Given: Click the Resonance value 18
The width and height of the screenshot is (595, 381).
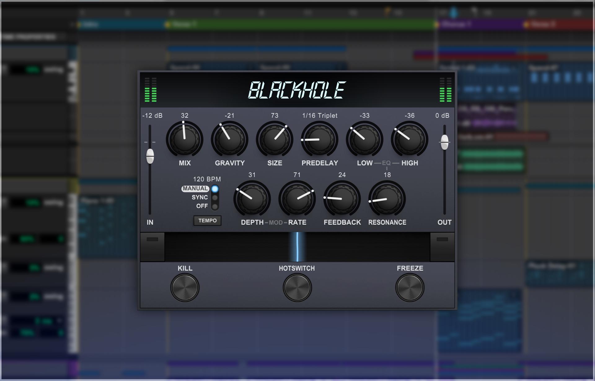Looking at the screenshot, I should click(x=387, y=175).
